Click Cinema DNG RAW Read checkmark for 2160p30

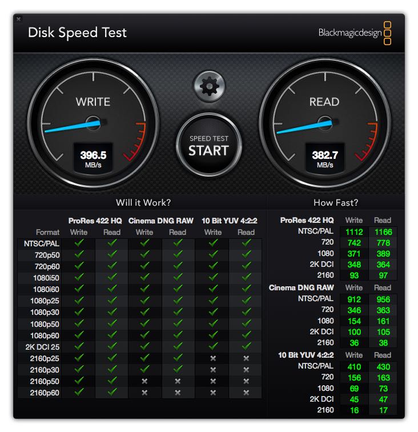click(178, 369)
